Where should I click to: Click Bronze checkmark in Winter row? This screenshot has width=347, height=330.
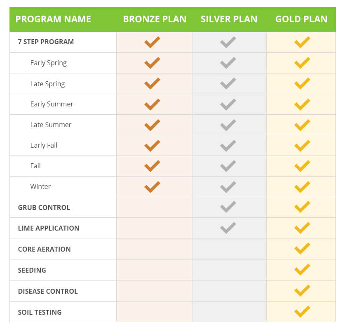(x=152, y=186)
